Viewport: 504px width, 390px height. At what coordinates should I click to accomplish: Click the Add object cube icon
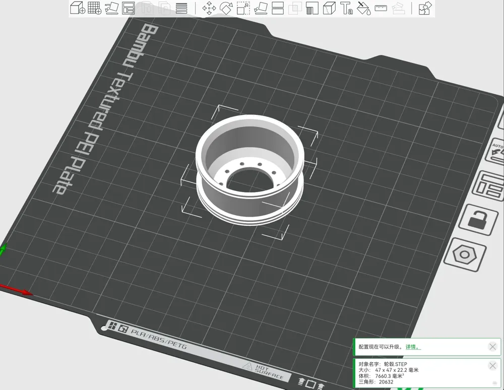point(78,8)
